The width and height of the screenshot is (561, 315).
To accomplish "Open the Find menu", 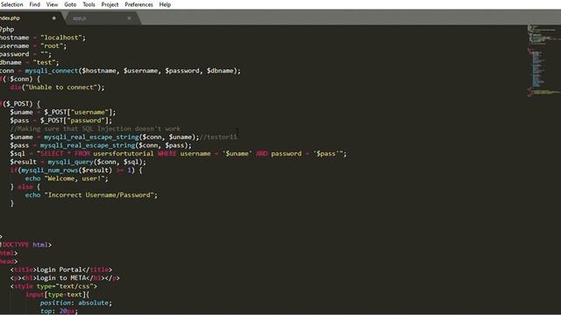I will click(x=34, y=4).
